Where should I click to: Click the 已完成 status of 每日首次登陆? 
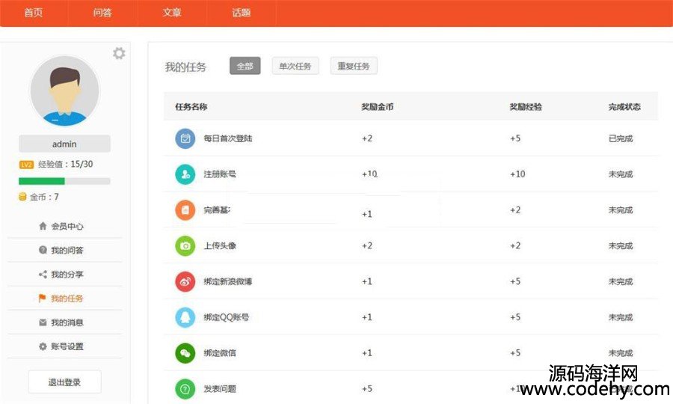621,138
